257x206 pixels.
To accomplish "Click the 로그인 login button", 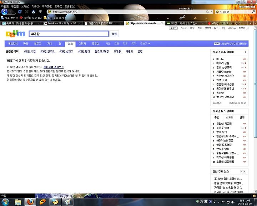I will (x=173, y=28).
